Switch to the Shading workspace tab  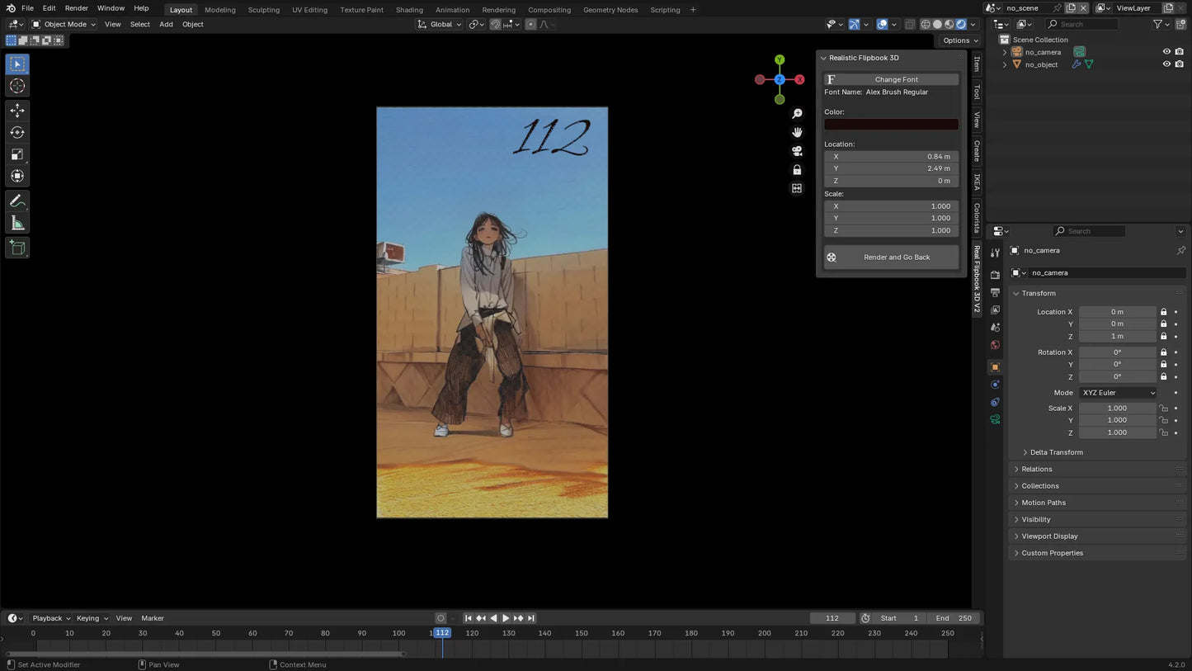point(409,10)
